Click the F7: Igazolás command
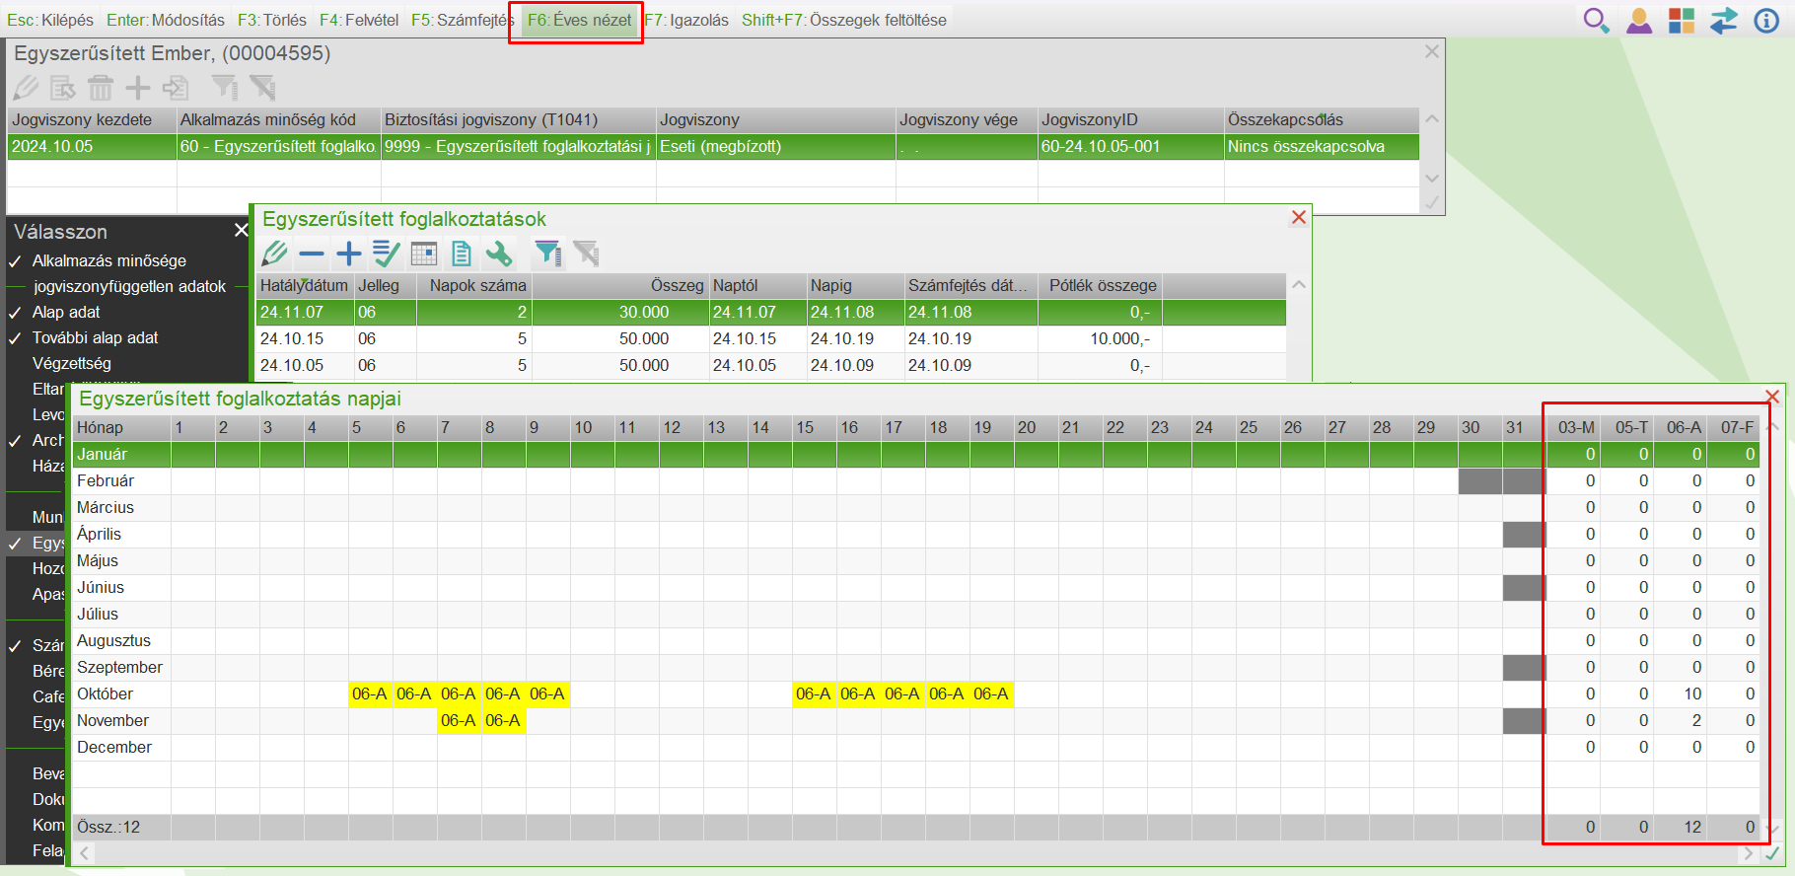The height and width of the screenshot is (876, 1795). 686,21
